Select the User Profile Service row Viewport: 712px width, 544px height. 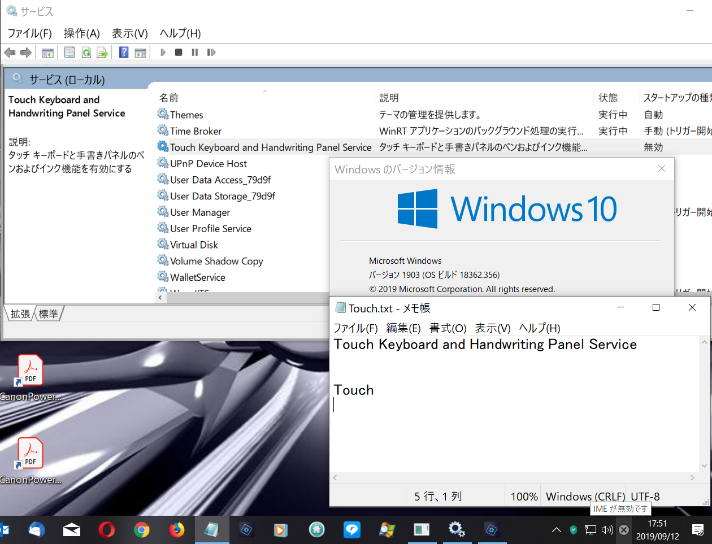[x=211, y=229]
